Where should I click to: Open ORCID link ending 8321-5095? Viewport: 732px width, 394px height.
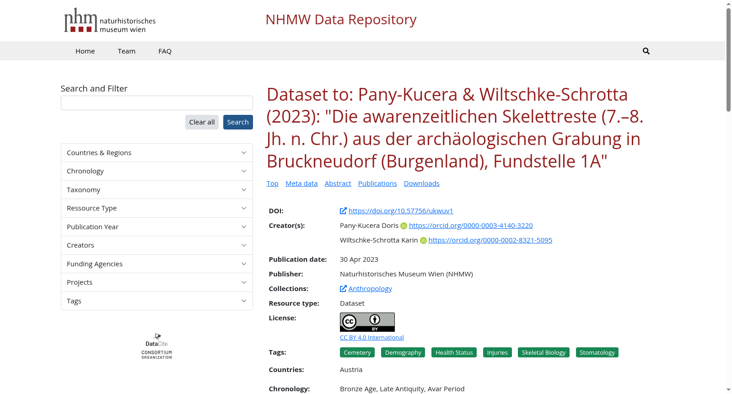[490, 240]
